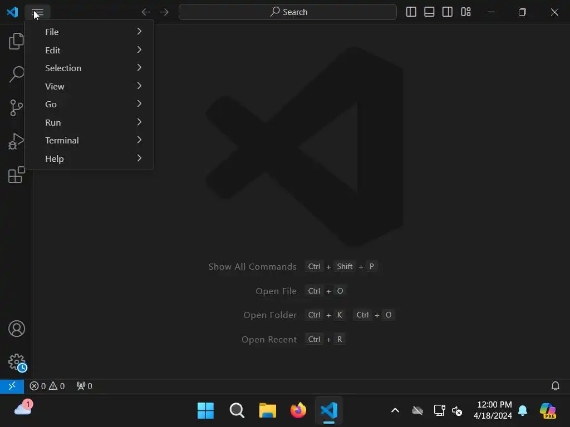The image size is (570, 427).
Task: Expand the Run submenu chevron
Action: pyautogui.click(x=139, y=122)
